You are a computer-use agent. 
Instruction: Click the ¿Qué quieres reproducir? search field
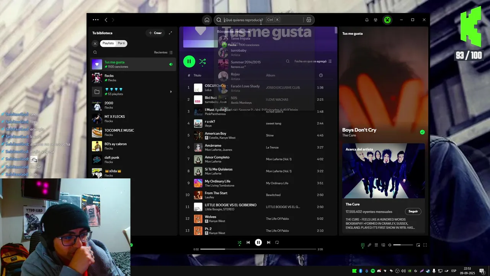(264, 20)
